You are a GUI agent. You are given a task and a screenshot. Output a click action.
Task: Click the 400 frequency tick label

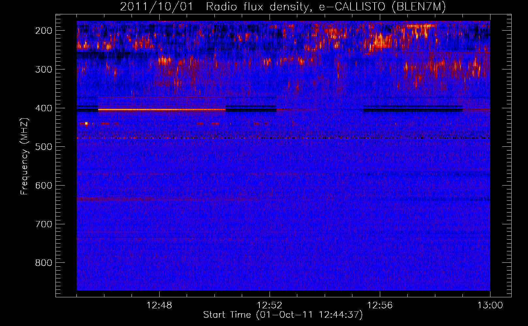pyautogui.click(x=43, y=108)
